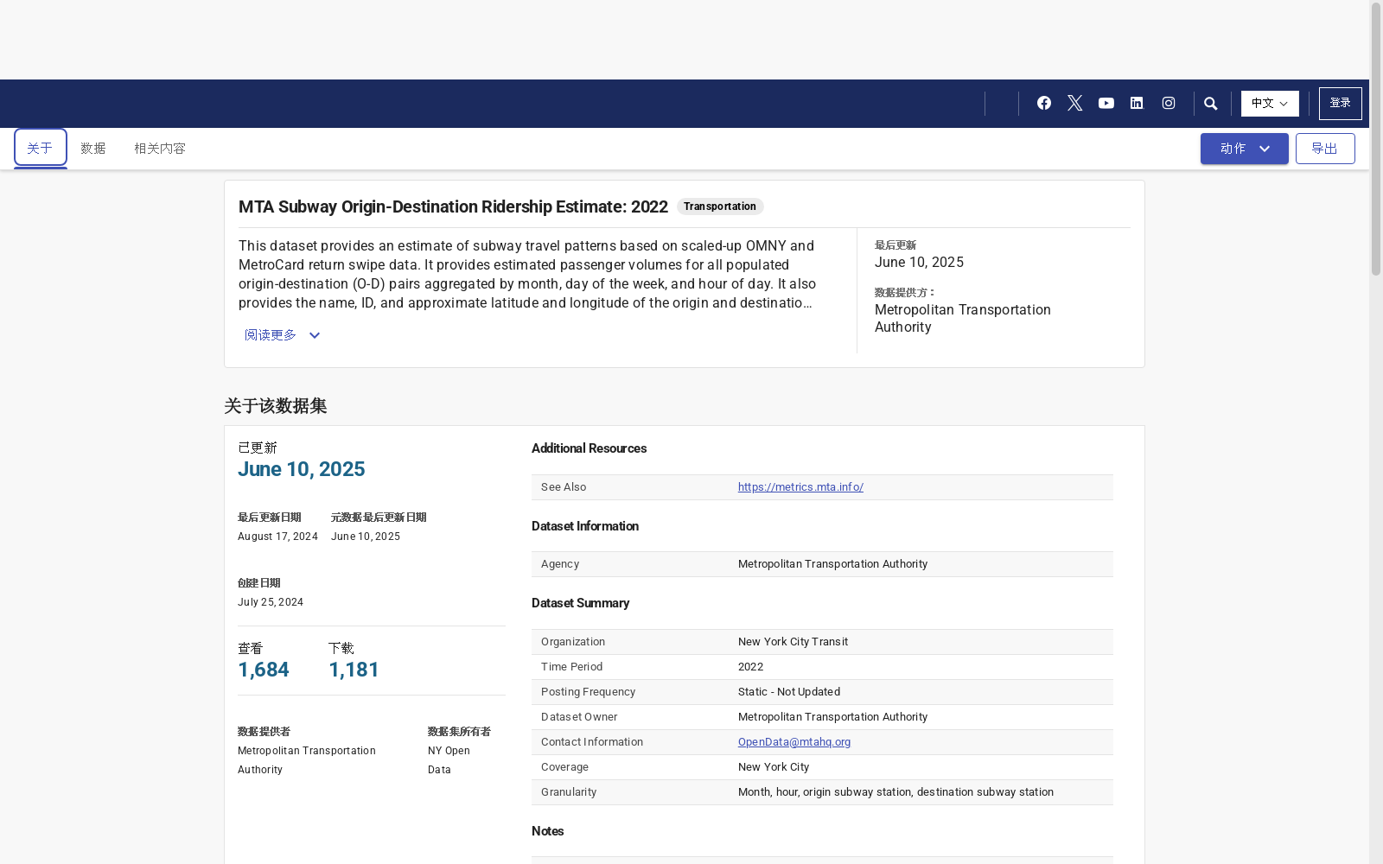Click 'Static - Not Updated' posting frequency value
Screen dimensions: 1383x864
(x=789, y=692)
